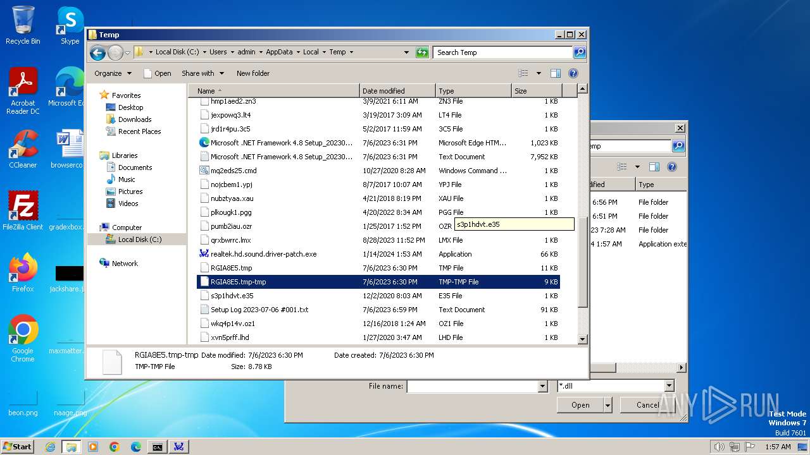Select Recent Places in navigation pane

tap(139, 131)
